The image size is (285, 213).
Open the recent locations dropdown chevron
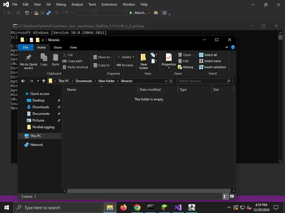click(x=38, y=81)
